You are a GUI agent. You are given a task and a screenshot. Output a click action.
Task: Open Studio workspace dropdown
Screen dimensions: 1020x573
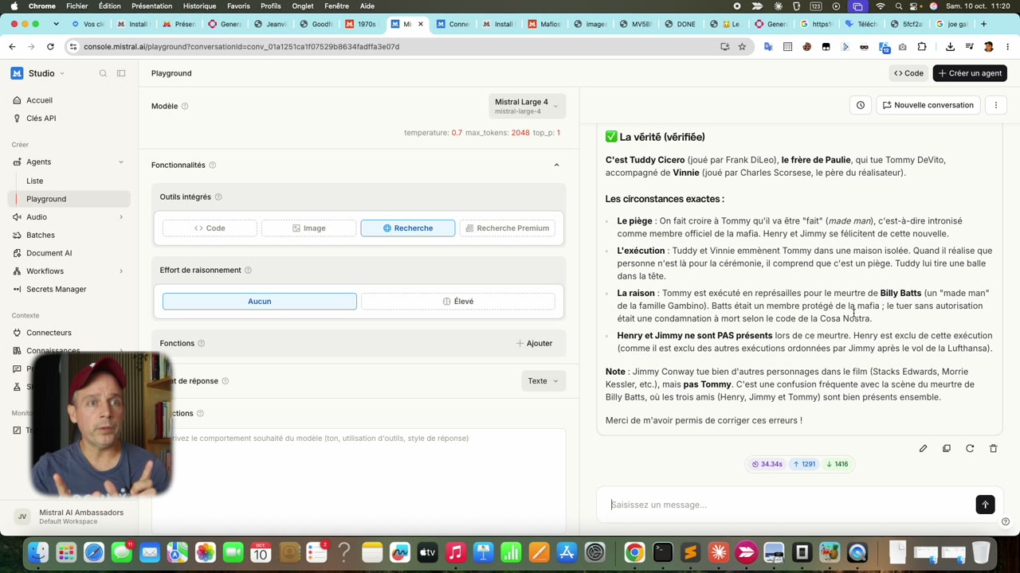click(x=38, y=73)
